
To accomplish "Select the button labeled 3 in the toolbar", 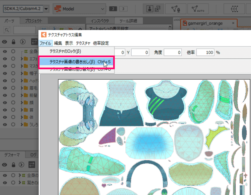I will (123, 9).
